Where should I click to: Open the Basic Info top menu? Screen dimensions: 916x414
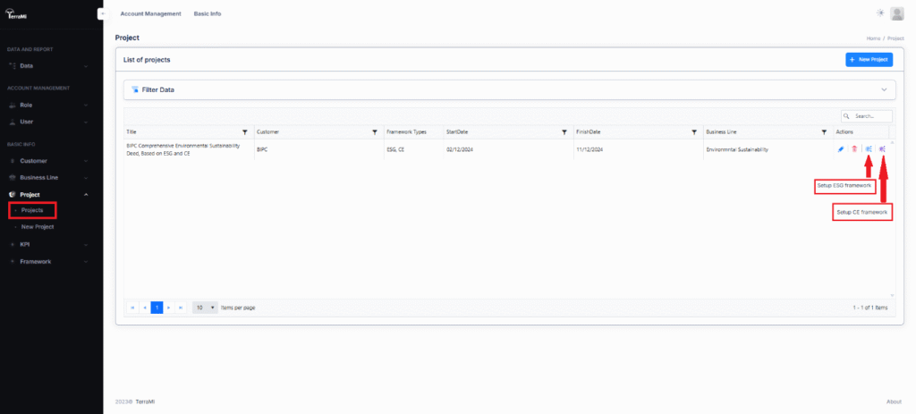pos(208,14)
